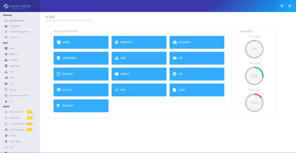
Task: Open the Containerization sidebar item
Action: point(17,124)
